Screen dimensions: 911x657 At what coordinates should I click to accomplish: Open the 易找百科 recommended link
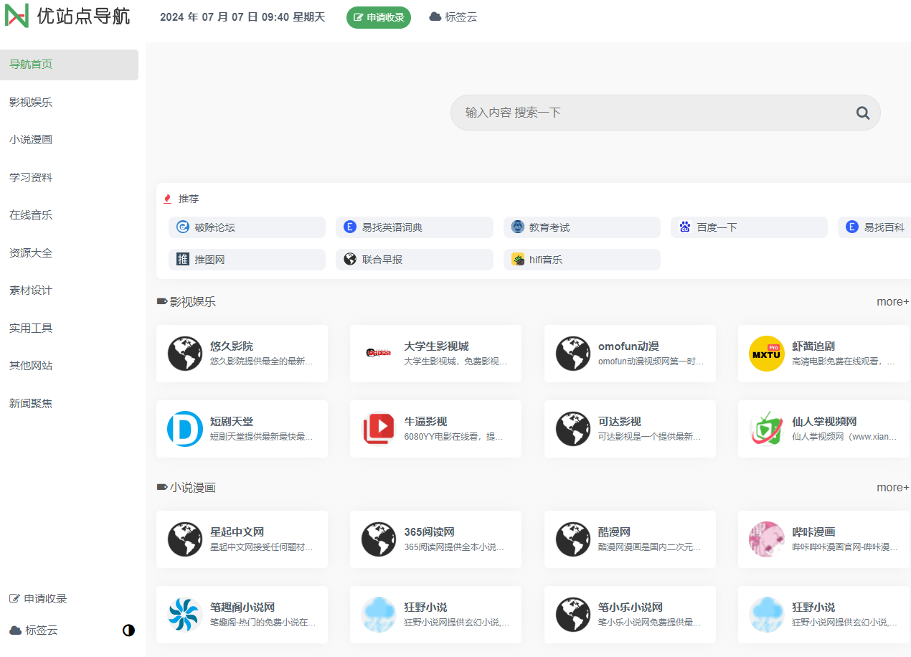(x=875, y=227)
